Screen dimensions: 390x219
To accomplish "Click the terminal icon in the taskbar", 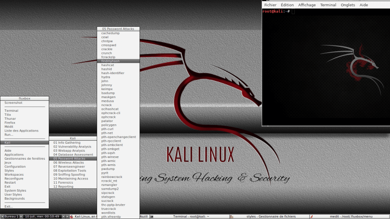I will tap(152, 216).
